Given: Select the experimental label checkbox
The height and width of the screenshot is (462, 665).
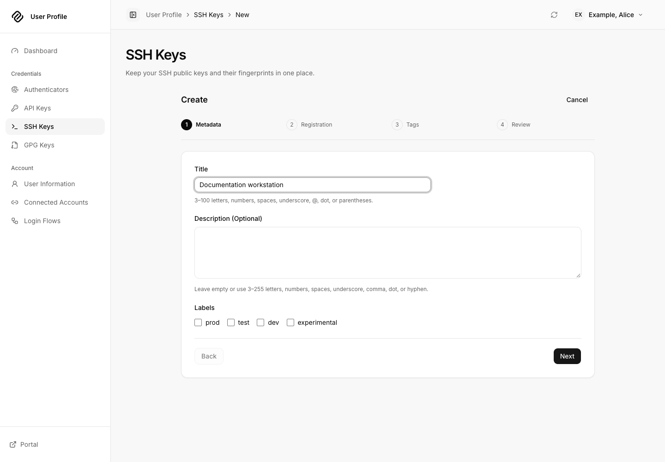Looking at the screenshot, I should (x=290, y=322).
